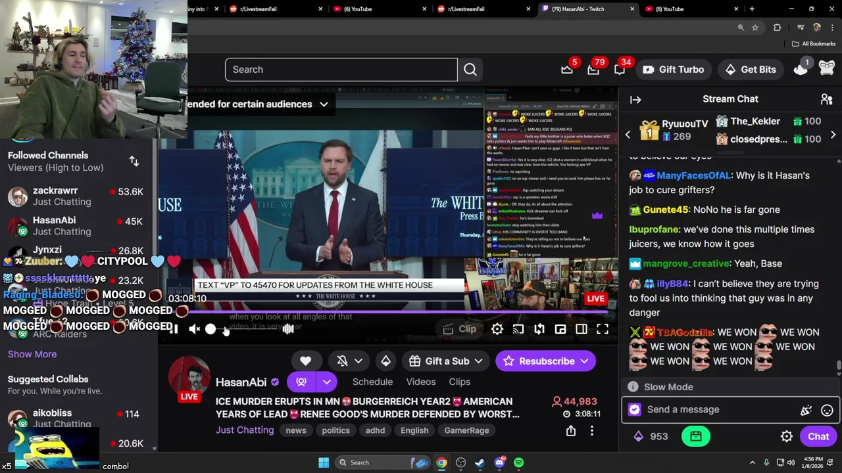Open the video player settings gear
842x473 pixels.
pyautogui.click(x=497, y=329)
